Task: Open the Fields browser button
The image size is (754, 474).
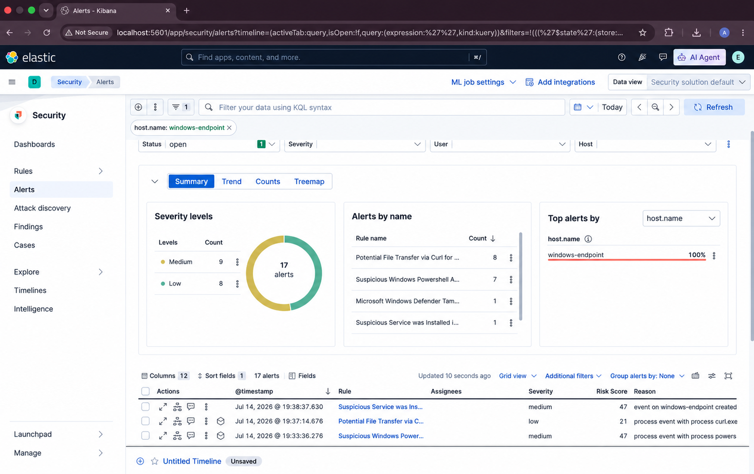Action: (x=302, y=376)
